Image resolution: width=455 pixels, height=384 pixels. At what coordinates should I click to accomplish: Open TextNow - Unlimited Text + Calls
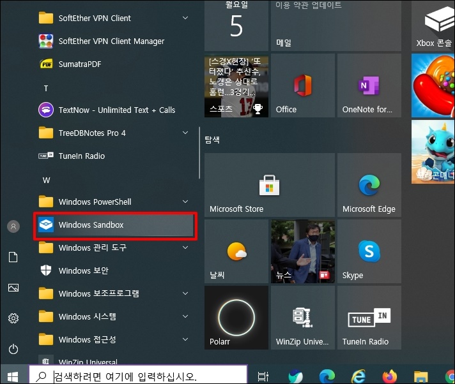tap(115, 110)
